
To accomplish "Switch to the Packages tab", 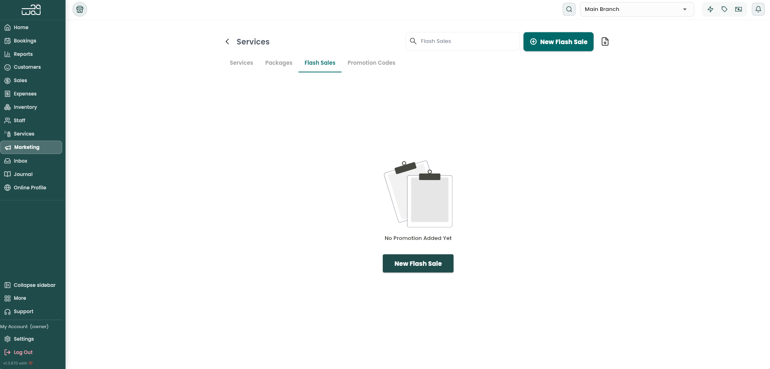I will [x=279, y=63].
